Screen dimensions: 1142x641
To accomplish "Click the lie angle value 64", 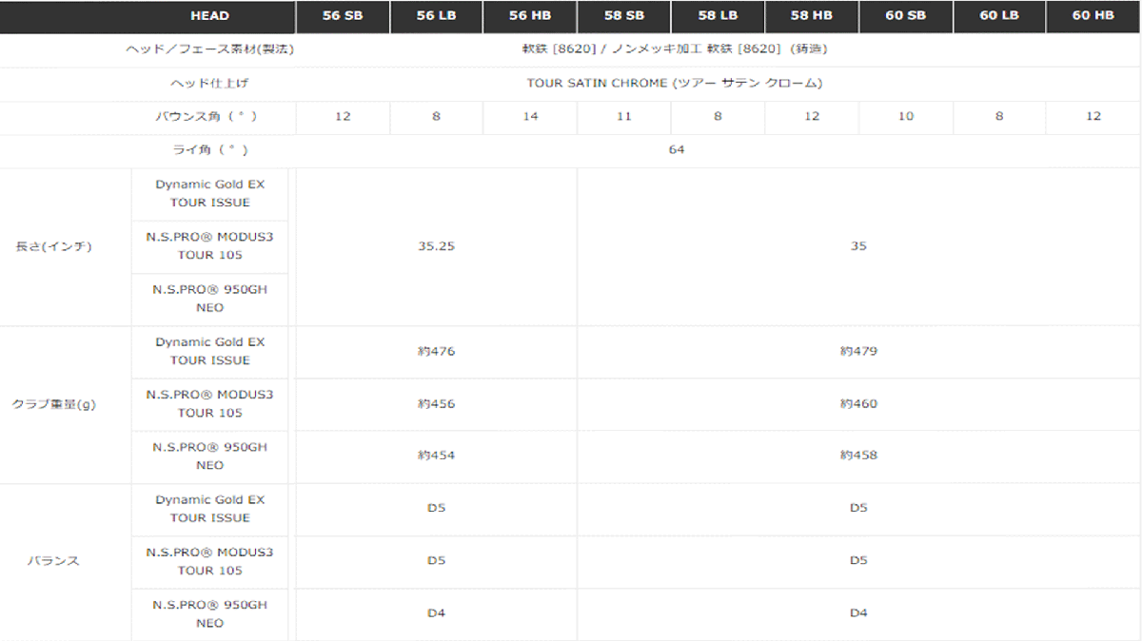I will click(676, 150).
